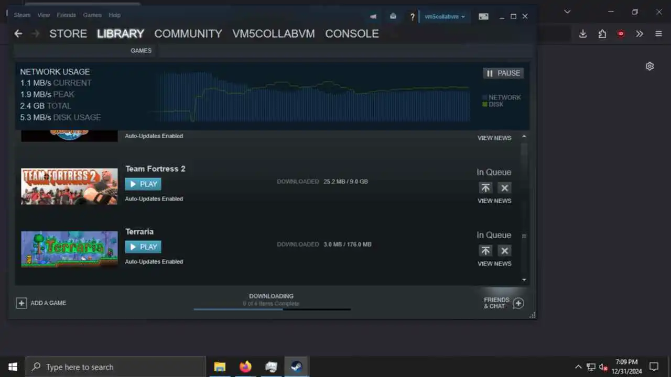Click the DOWNLOADING status progress bar
Image resolution: width=671 pixels, height=377 pixels.
tap(272, 309)
